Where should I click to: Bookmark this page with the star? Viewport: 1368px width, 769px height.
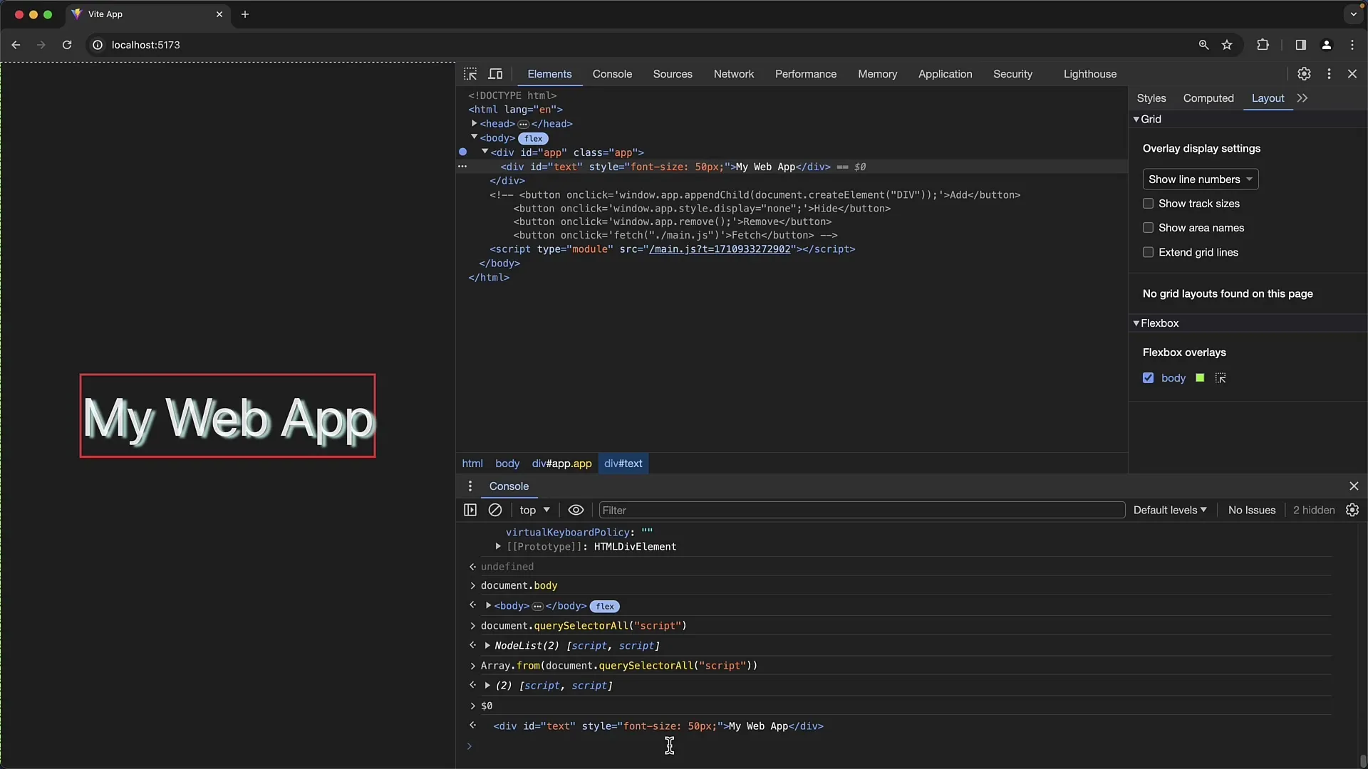[1227, 45]
